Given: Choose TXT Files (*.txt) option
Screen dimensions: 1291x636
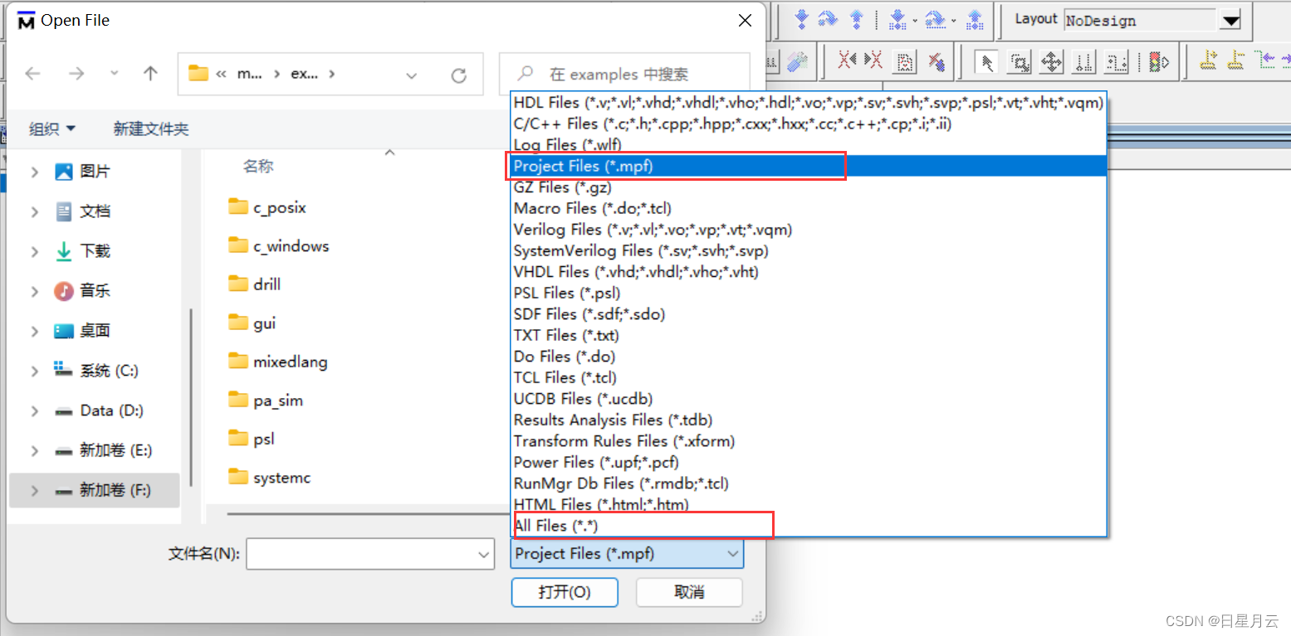Looking at the screenshot, I should coord(808,335).
